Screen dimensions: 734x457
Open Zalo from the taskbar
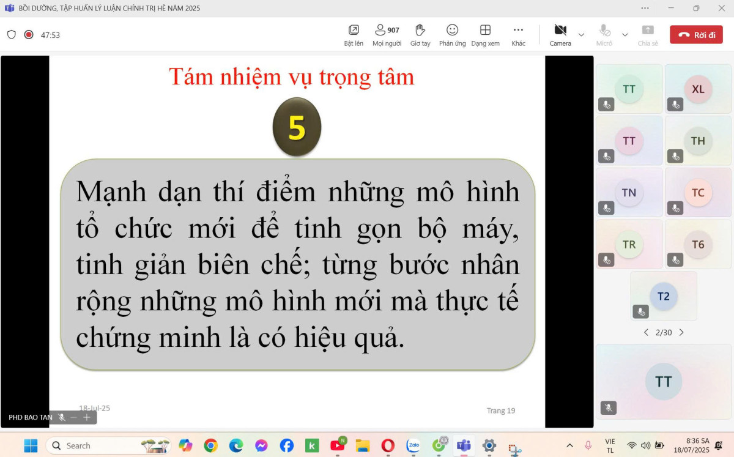pos(413,445)
